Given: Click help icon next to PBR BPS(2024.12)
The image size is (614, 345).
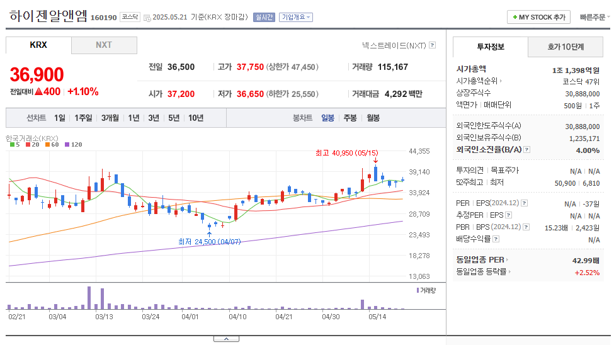Looking at the screenshot, I should 526,227.
